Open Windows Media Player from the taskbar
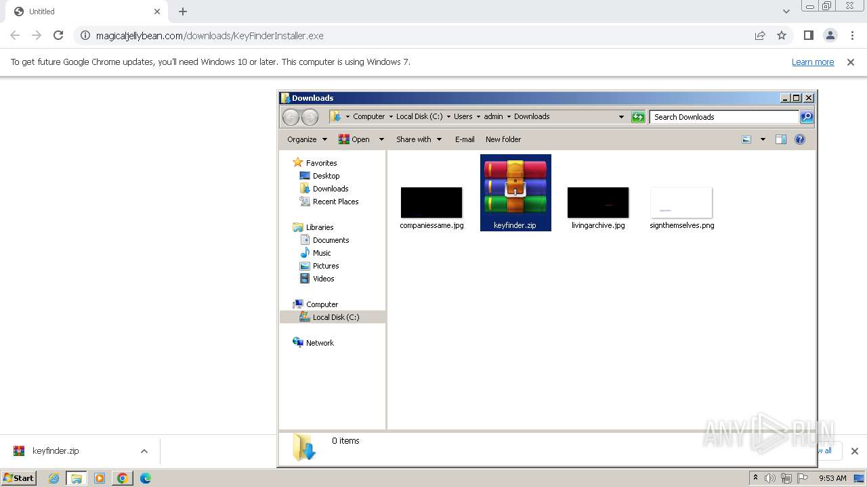This screenshot has width=867, height=487. pyautogui.click(x=100, y=478)
